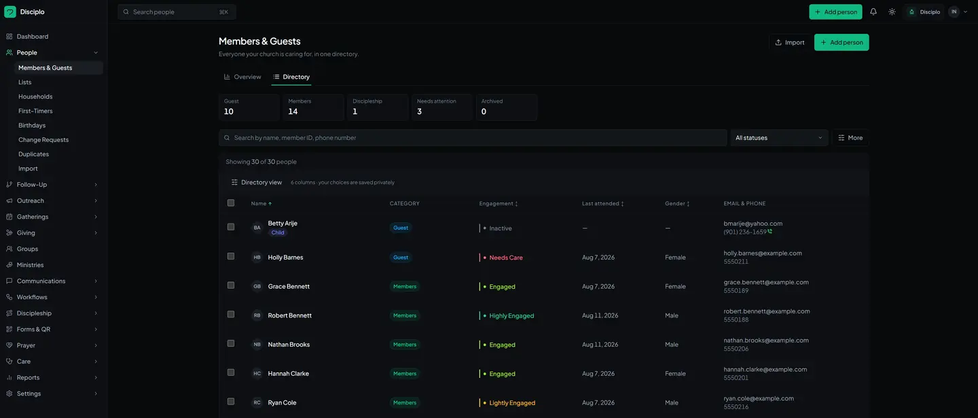Click the phone icon beside (901) 236-1659

[769, 232]
